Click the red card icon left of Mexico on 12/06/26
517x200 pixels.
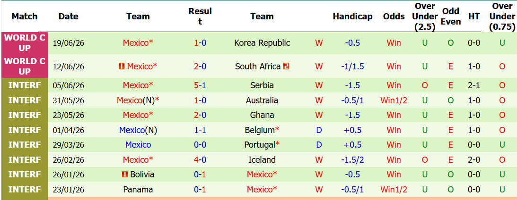click(122, 67)
